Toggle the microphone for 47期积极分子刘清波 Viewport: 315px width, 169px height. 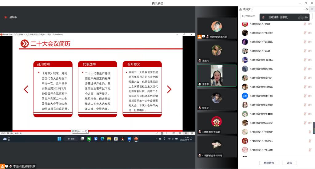tap(310, 132)
